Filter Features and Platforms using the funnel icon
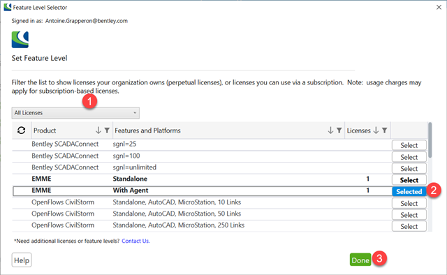This screenshot has height=275, width=447. pos(339,131)
